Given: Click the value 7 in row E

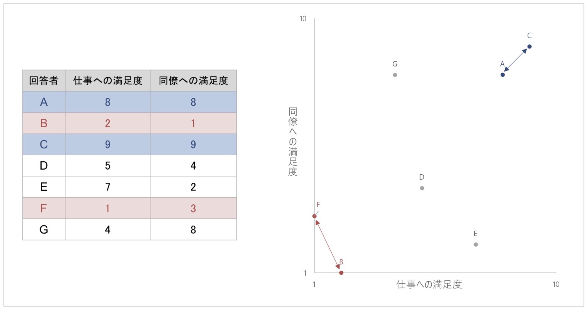Looking at the screenshot, I should coord(108,187).
